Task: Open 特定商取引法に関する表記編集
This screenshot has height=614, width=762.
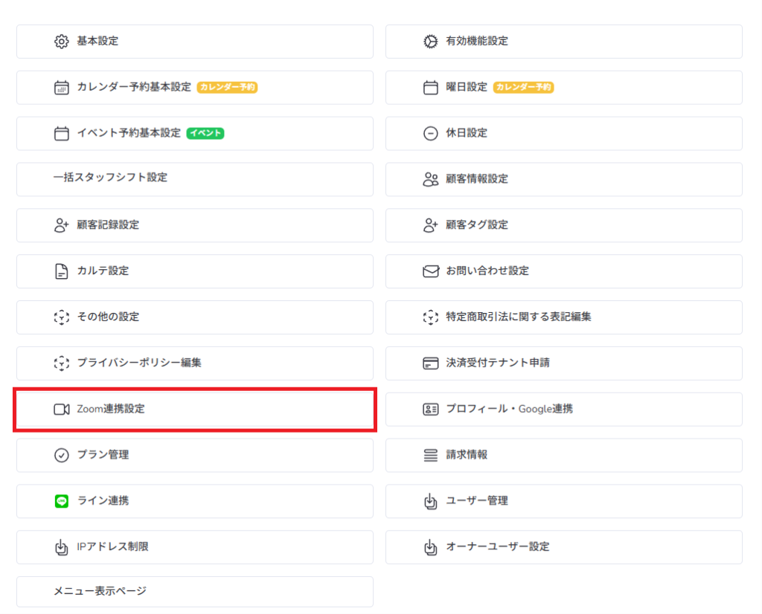Action: (518, 317)
